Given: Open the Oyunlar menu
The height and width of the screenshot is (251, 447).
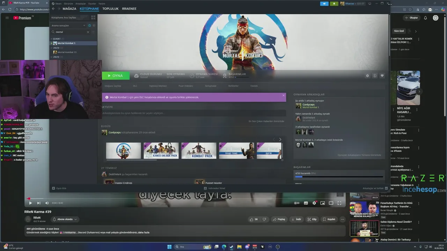Looking at the screenshot, I should pos(92,3).
